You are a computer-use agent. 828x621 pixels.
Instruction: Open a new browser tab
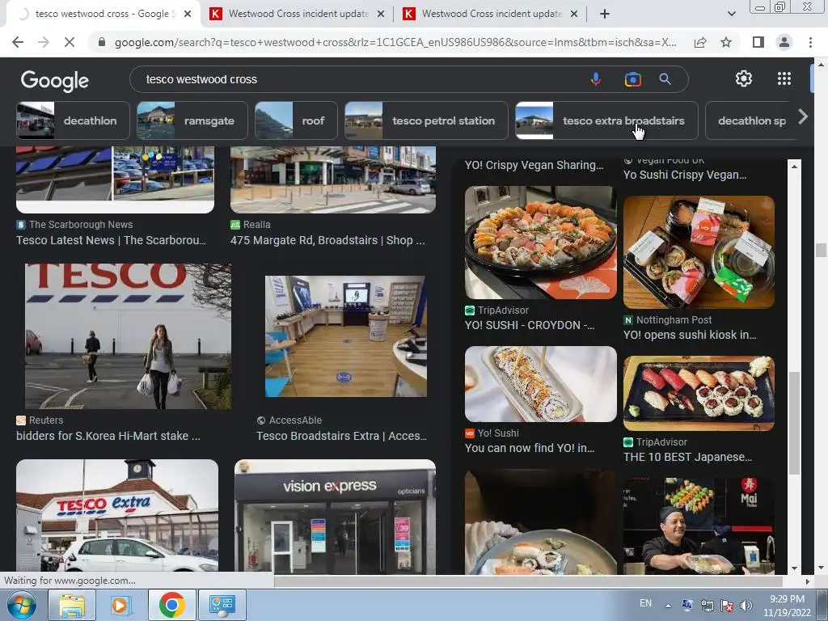coord(605,14)
